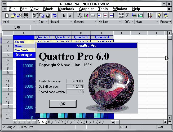Viewport: 173px width, 132px height.
Task: Open the Graphics menu
Action: (87, 9)
